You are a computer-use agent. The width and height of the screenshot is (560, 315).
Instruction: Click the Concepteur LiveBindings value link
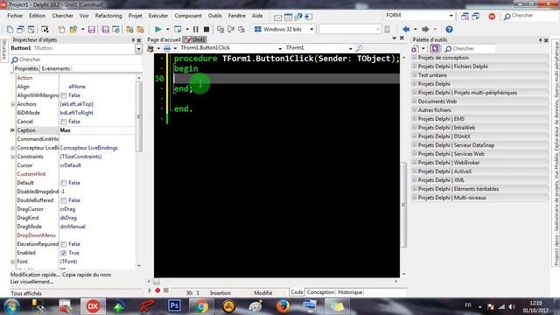tap(88, 148)
